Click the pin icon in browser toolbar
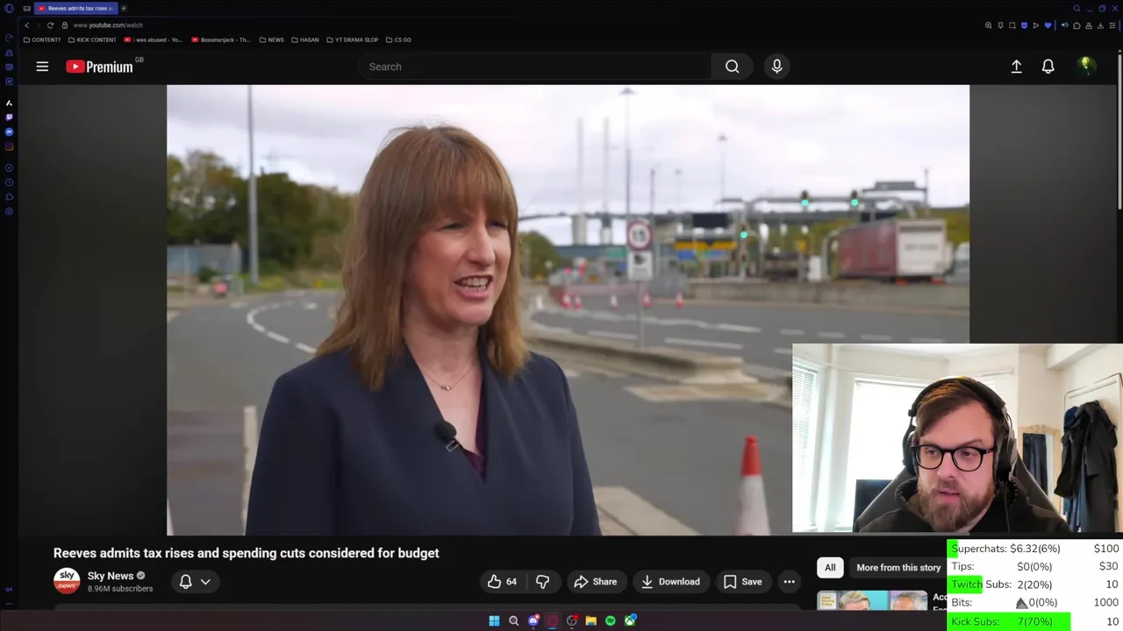 click(1000, 25)
